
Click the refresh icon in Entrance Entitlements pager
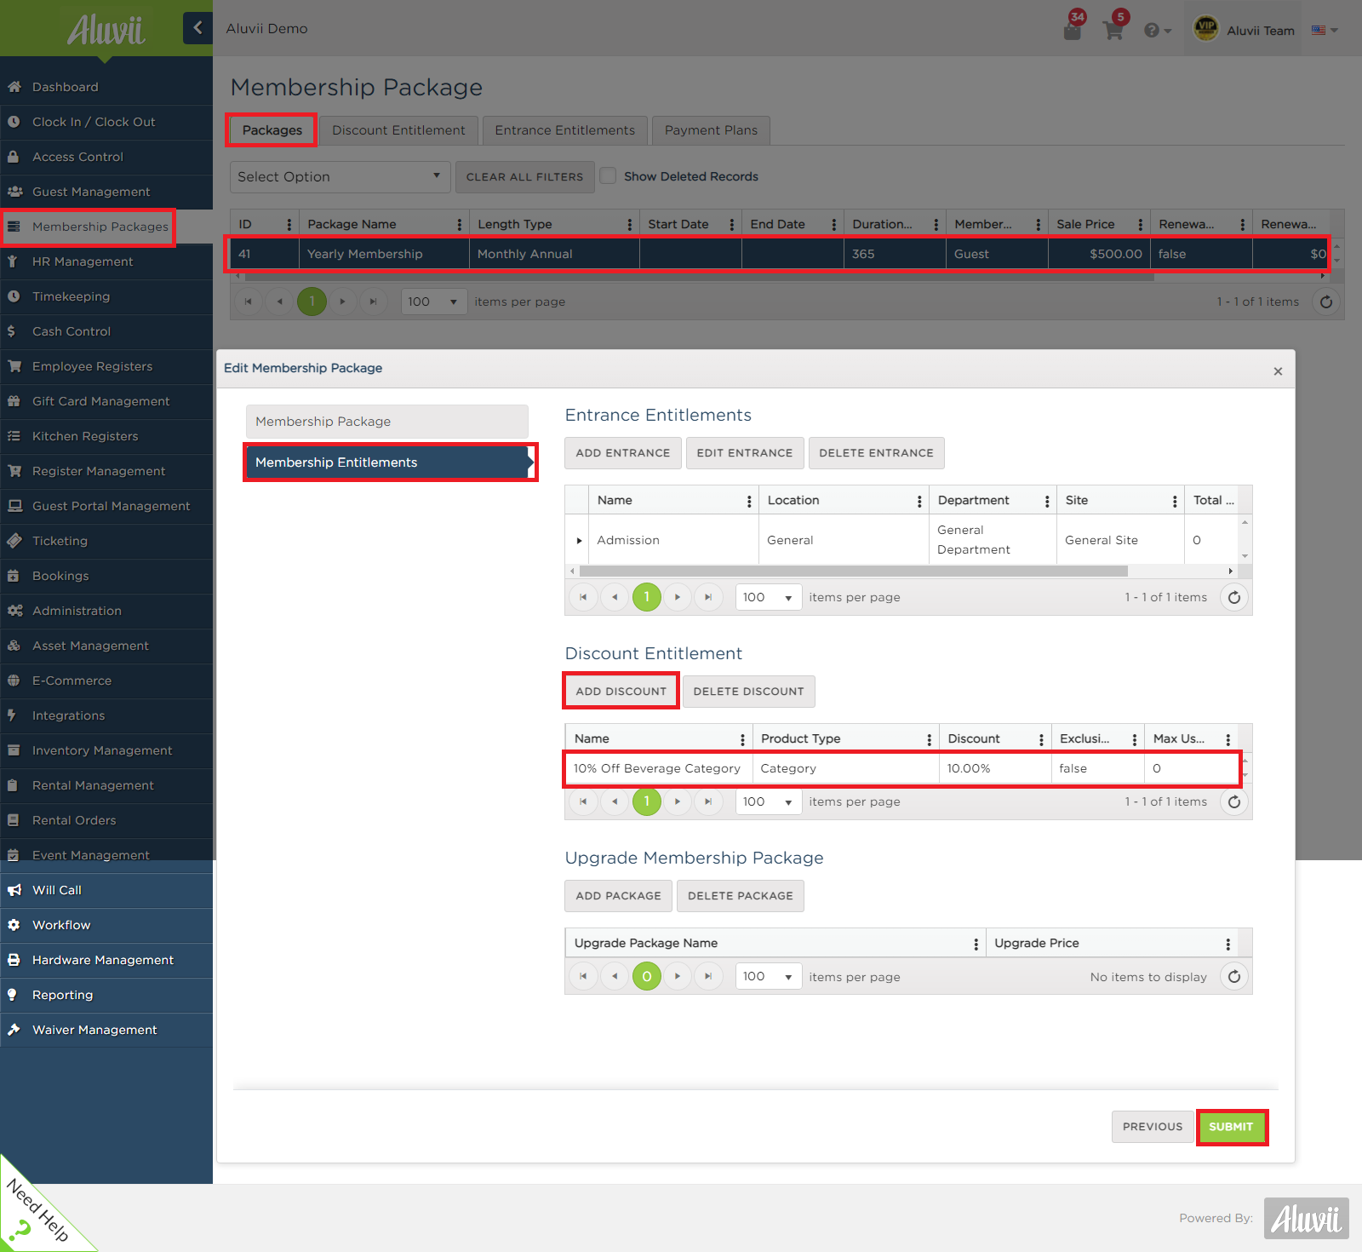coord(1234,597)
